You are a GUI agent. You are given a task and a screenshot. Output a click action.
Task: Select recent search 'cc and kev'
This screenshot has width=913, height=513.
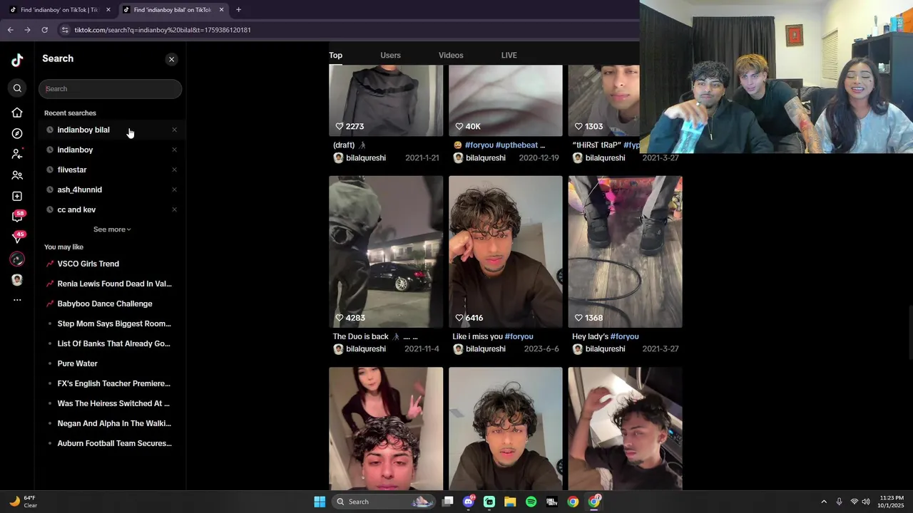pyautogui.click(x=76, y=209)
